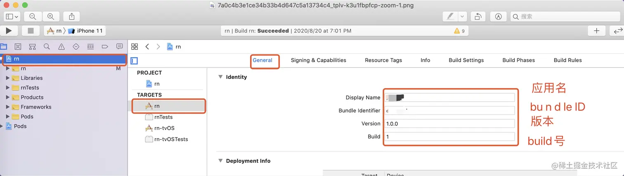624x176 pixels.
Task: Click the Run play button
Action: [9, 31]
